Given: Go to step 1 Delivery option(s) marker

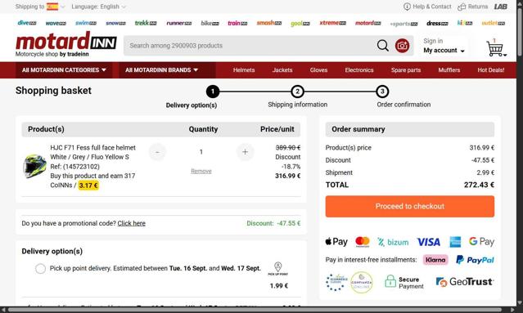Looking at the screenshot, I should tap(213, 92).
